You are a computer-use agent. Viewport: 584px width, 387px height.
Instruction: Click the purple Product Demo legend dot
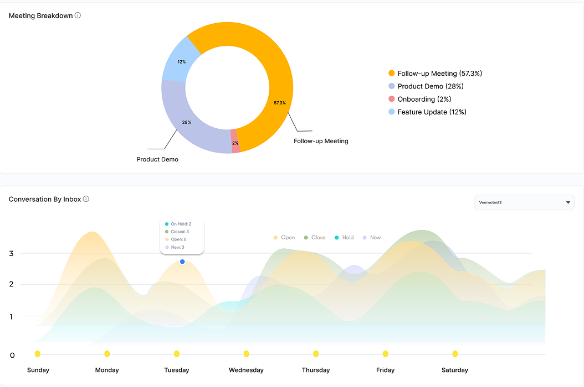pyautogui.click(x=391, y=86)
